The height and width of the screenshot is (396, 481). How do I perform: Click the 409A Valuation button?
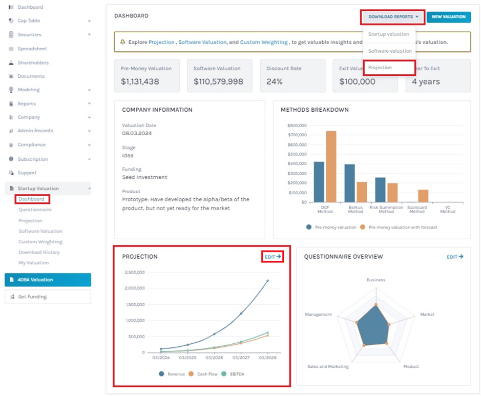tap(48, 280)
